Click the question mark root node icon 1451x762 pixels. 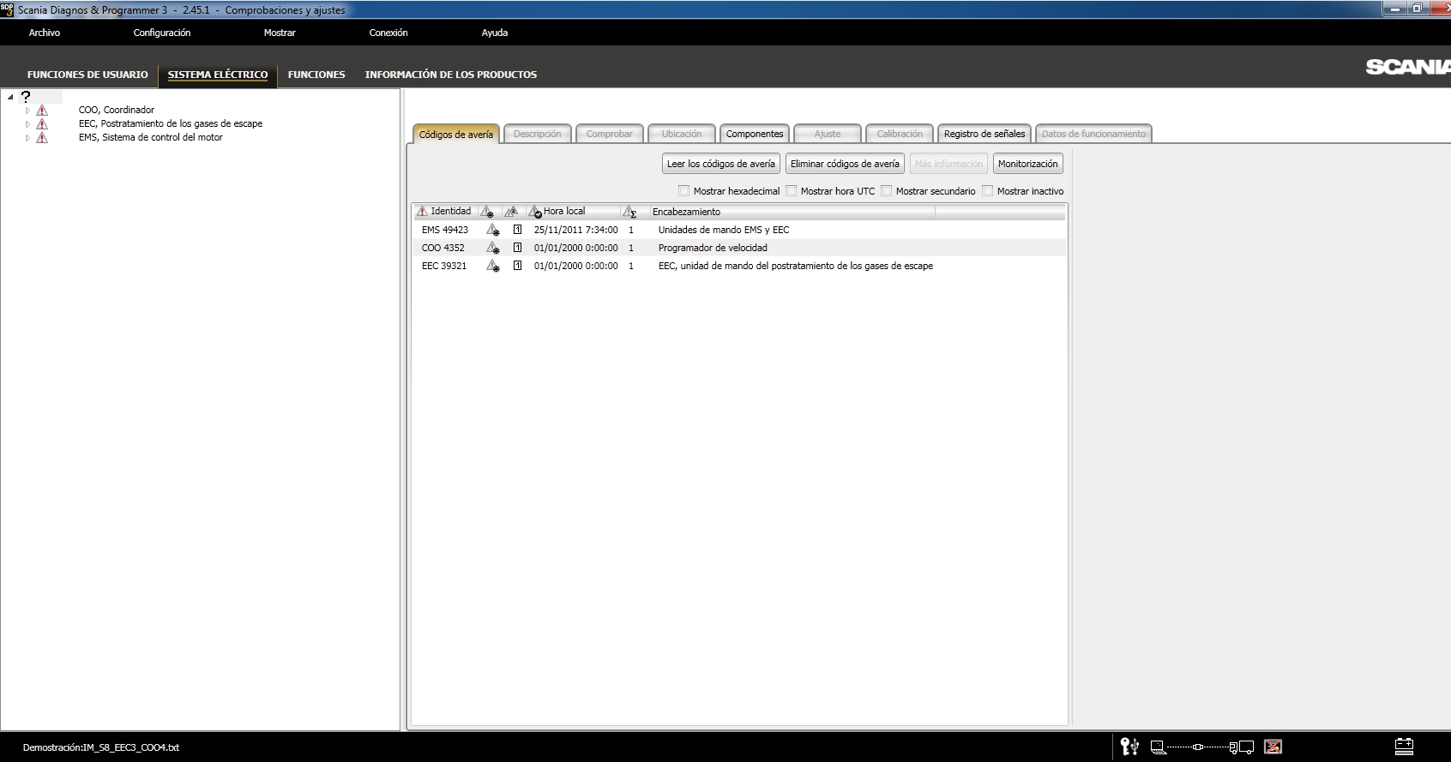point(26,97)
